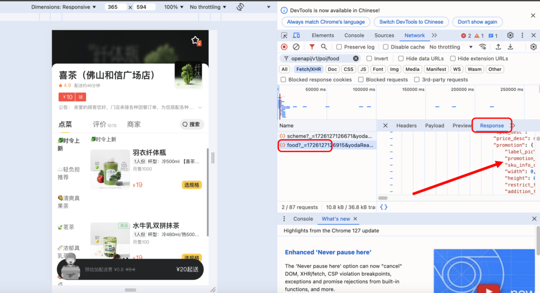Close the What's new tab

point(355,219)
